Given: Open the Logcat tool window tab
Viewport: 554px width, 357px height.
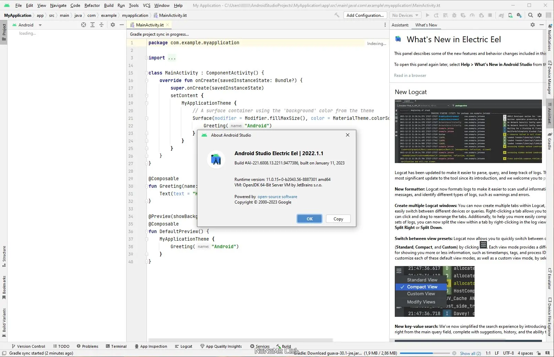Looking at the screenshot, I should coord(183,346).
